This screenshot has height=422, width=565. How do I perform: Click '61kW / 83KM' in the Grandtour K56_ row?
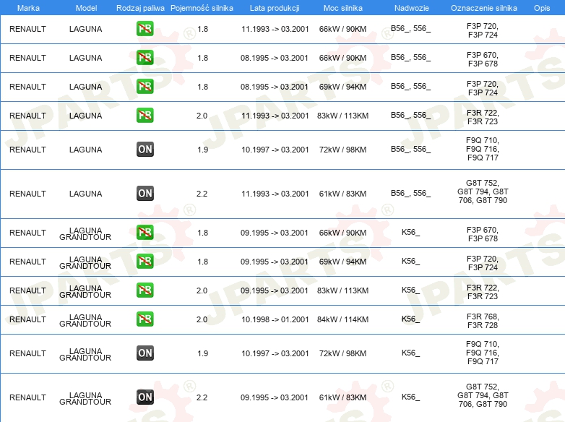(342, 397)
